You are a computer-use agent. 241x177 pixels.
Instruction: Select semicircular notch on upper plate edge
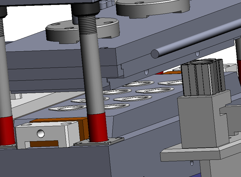(198, 54)
